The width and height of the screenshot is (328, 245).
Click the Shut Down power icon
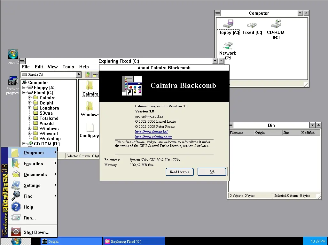(x=16, y=232)
